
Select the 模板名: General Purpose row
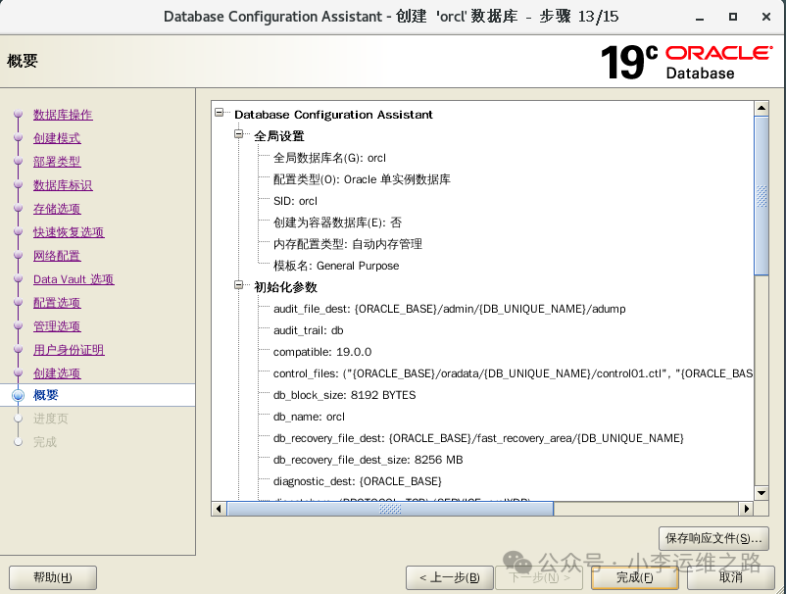[x=336, y=266]
